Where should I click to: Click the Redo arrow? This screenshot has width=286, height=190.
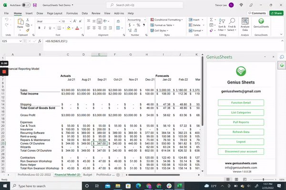click(7, 25)
